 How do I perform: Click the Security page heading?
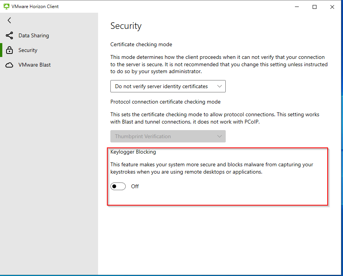pos(126,26)
